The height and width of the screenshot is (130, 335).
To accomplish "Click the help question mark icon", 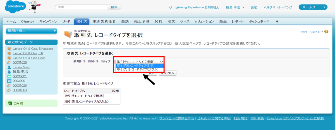I will 326,32.
